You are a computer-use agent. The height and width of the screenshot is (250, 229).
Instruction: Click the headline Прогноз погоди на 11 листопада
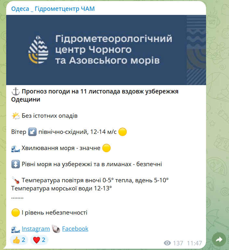coord(71,91)
